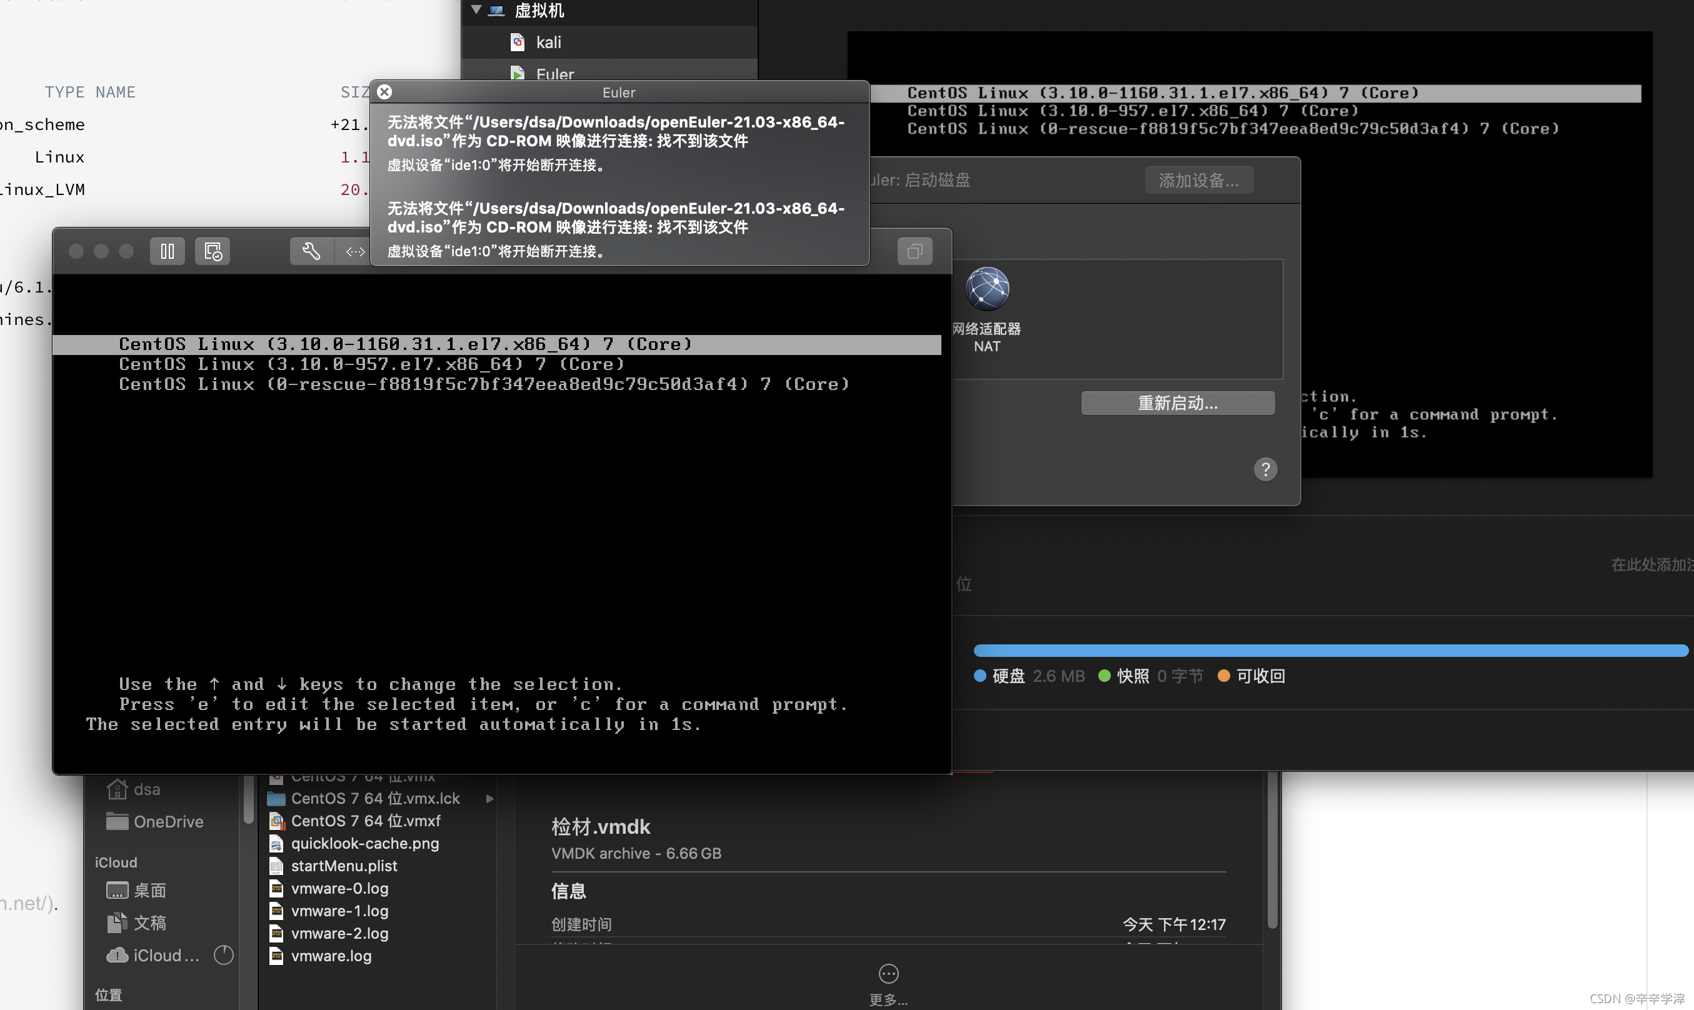The height and width of the screenshot is (1010, 1694).
Task: Click the blue disk usage bar
Action: coord(1331,651)
